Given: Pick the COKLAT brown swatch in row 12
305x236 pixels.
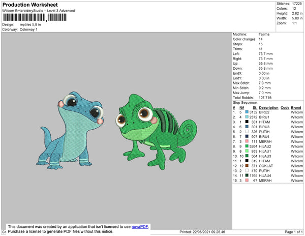Looking at the screenshot, I should (x=247, y=166).
